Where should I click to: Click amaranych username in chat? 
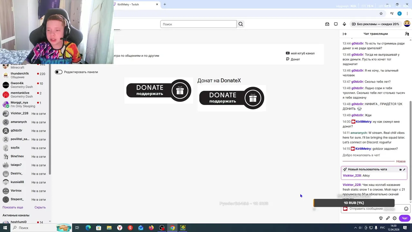click(x=359, y=133)
